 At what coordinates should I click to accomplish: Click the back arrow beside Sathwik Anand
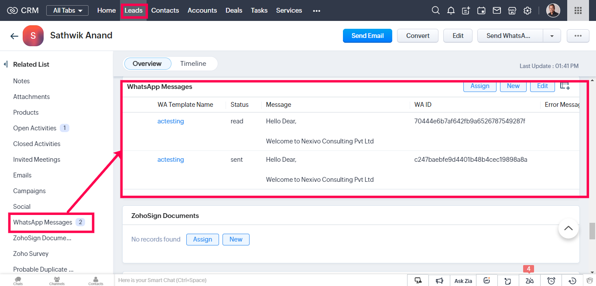point(14,36)
